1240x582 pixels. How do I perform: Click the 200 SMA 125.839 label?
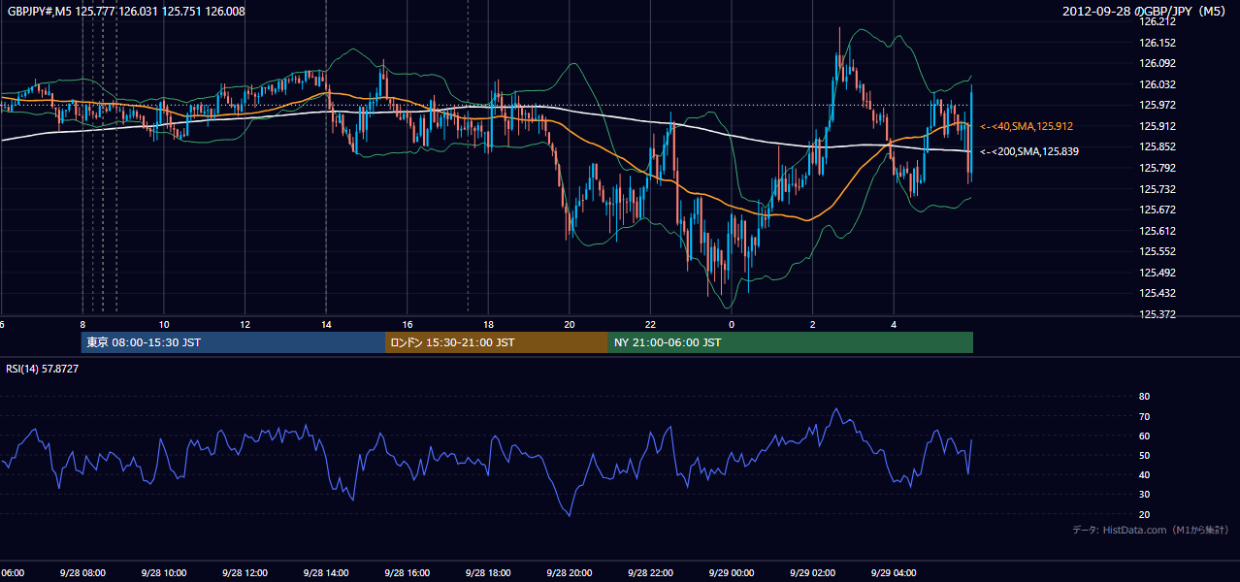[1029, 151]
